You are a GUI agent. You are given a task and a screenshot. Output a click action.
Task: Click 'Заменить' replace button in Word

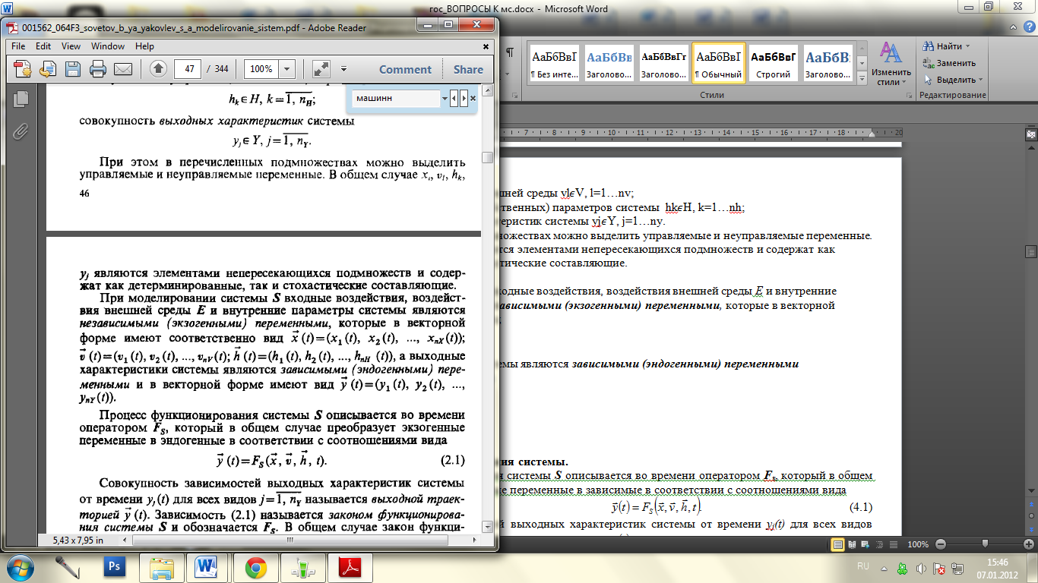[x=950, y=63]
